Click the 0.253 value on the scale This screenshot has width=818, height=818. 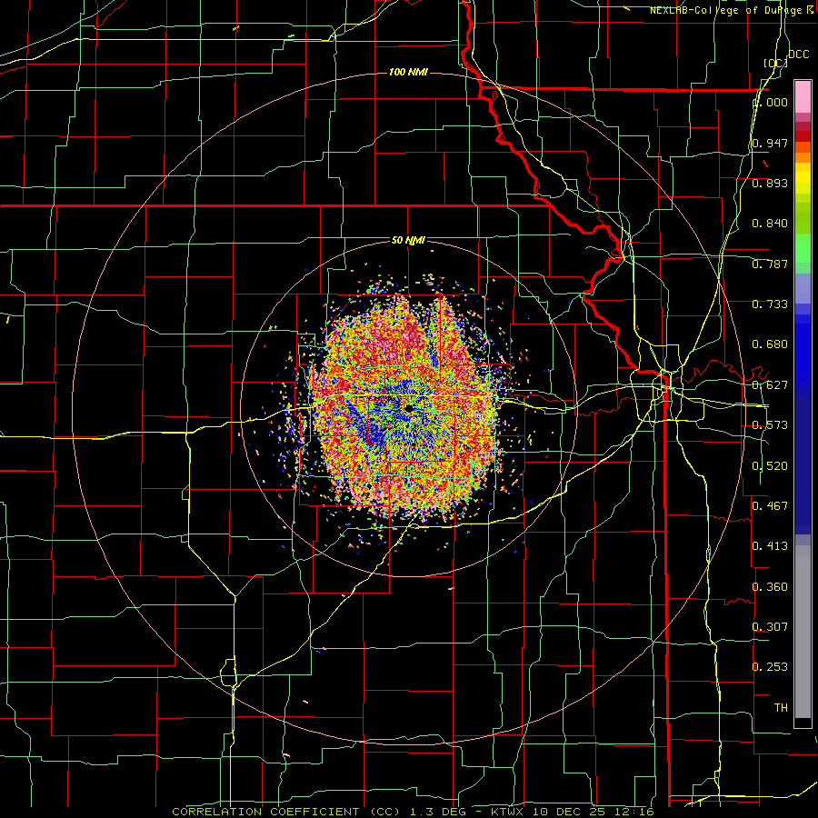click(x=770, y=667)
